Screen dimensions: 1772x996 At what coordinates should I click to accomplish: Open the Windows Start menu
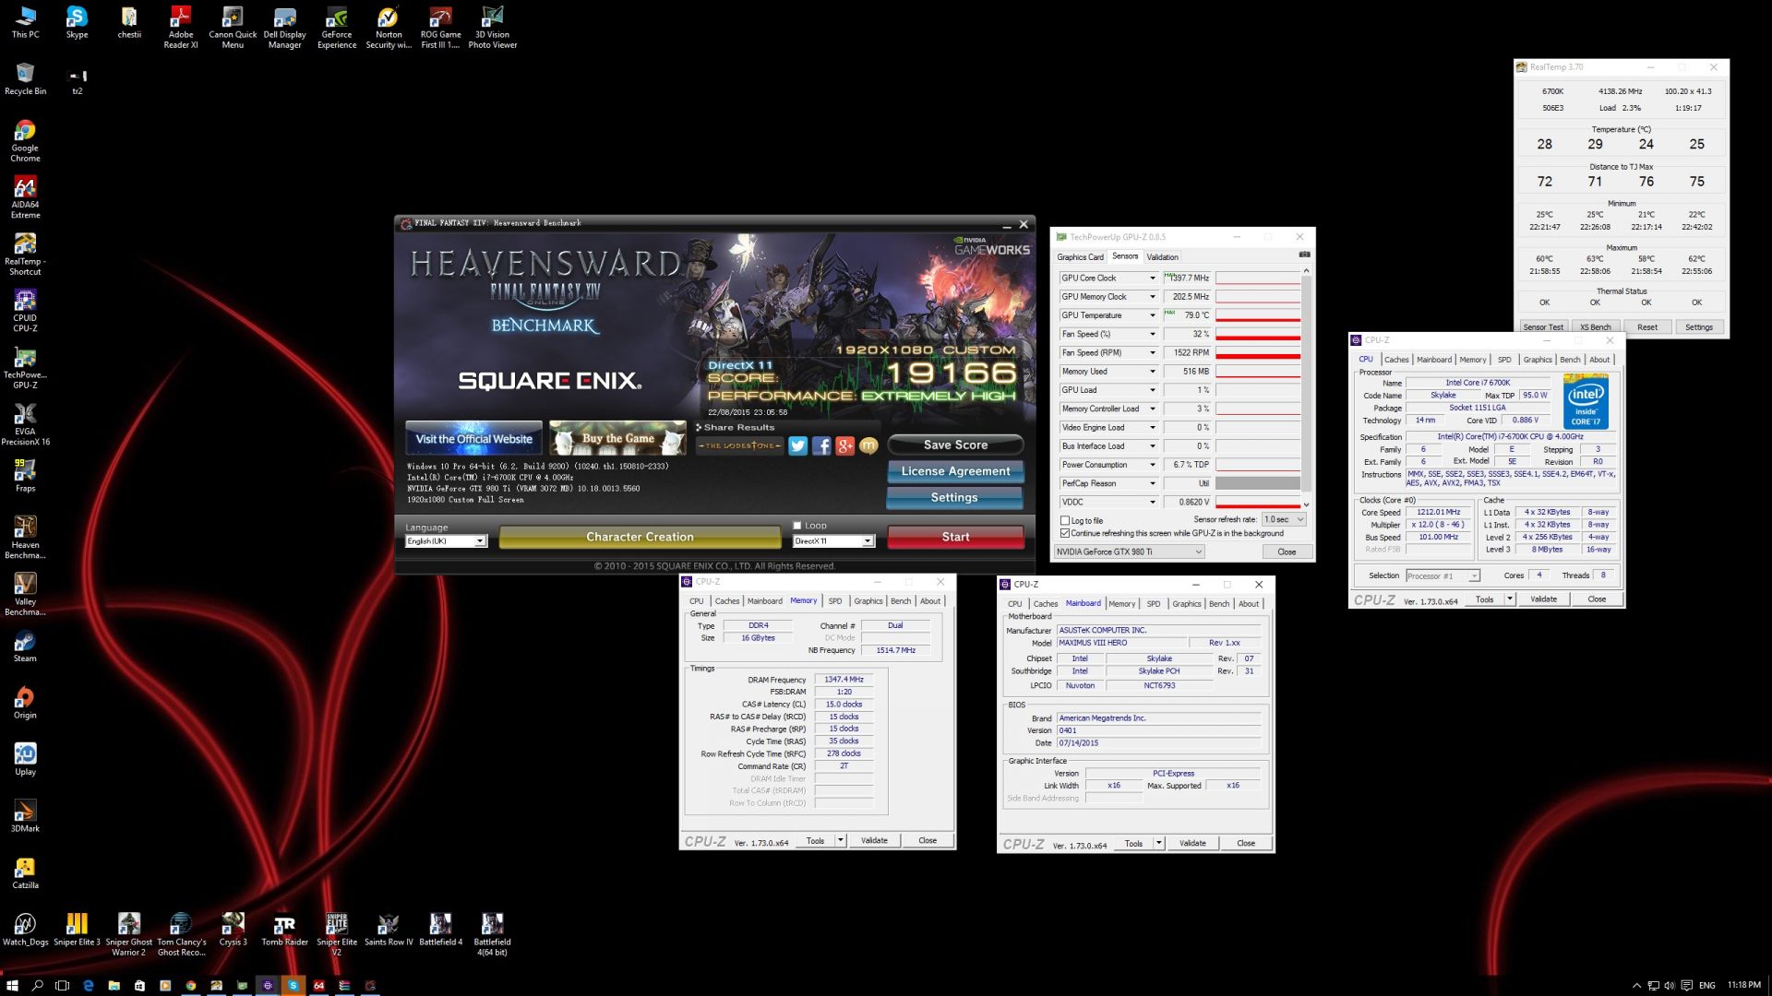click(12, 985)
